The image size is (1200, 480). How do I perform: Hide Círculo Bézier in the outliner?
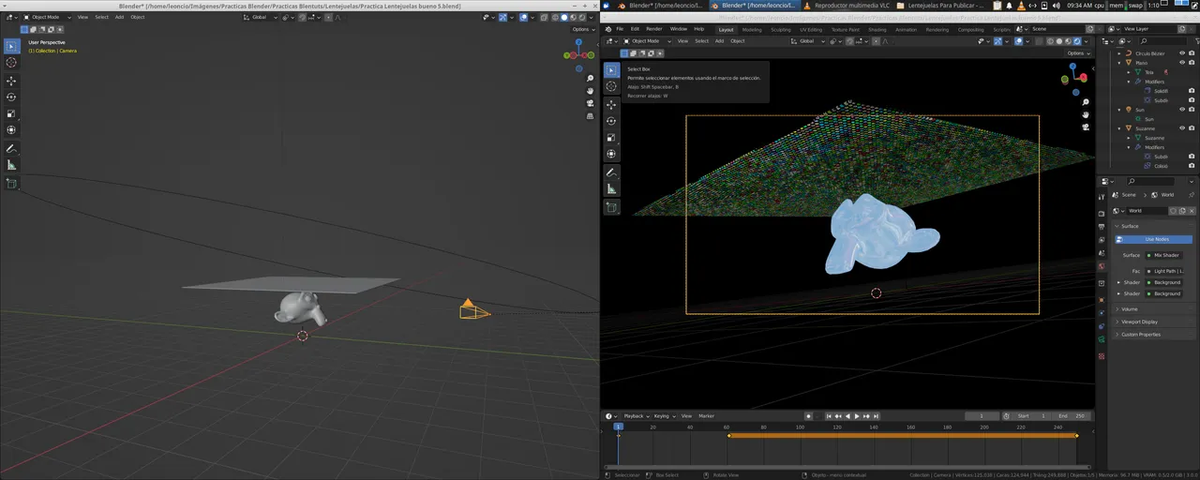click(x=1181, y=53)
